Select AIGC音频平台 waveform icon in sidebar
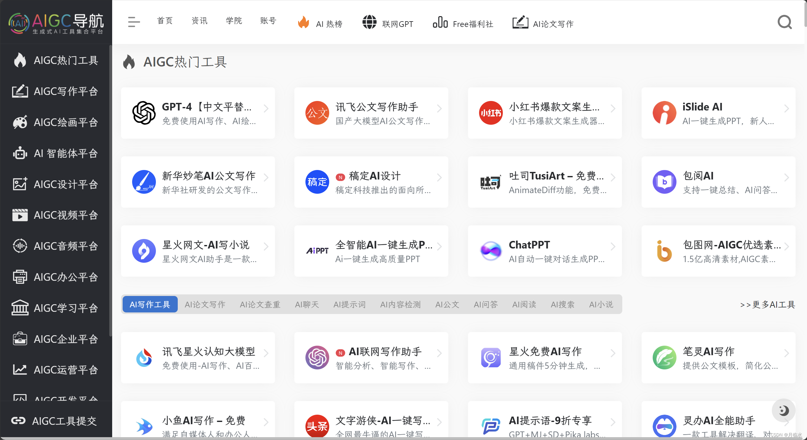This screenshot has width=807, height=440. point(20,246)
